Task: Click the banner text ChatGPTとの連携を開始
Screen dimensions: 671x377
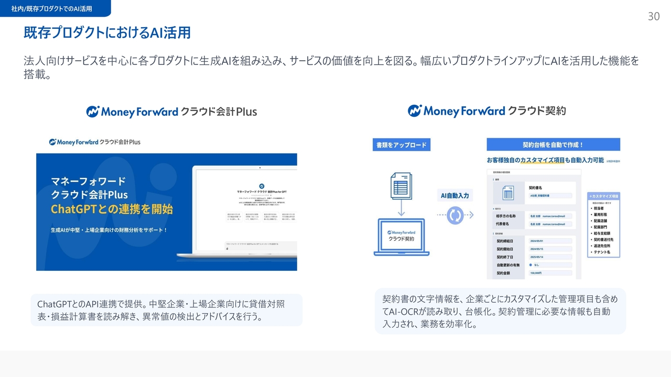Action: (112, 209)
